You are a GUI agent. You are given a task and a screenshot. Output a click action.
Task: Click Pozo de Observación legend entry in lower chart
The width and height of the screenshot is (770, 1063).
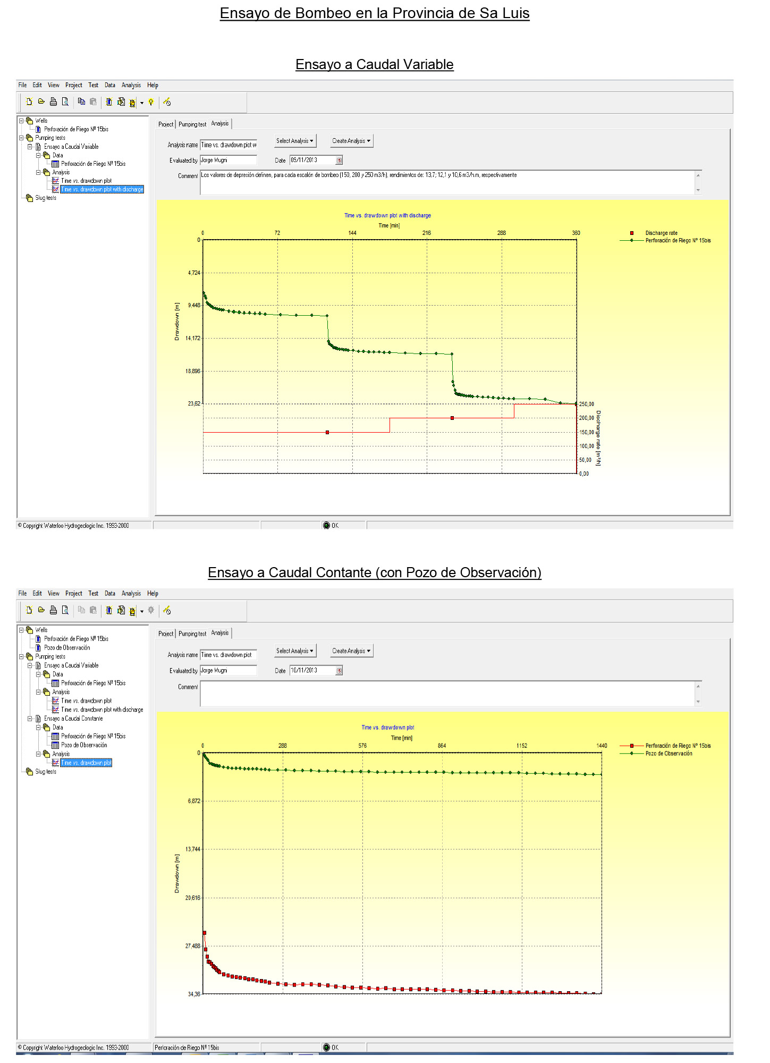coord(656,754)
